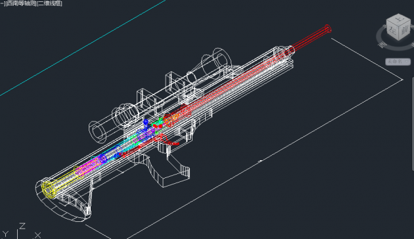Image resolution: width=414 pixels, height=239 pixels.
Task: Click ViewCube corner joining 上, 左 and 前
Action: pos(398,26)
